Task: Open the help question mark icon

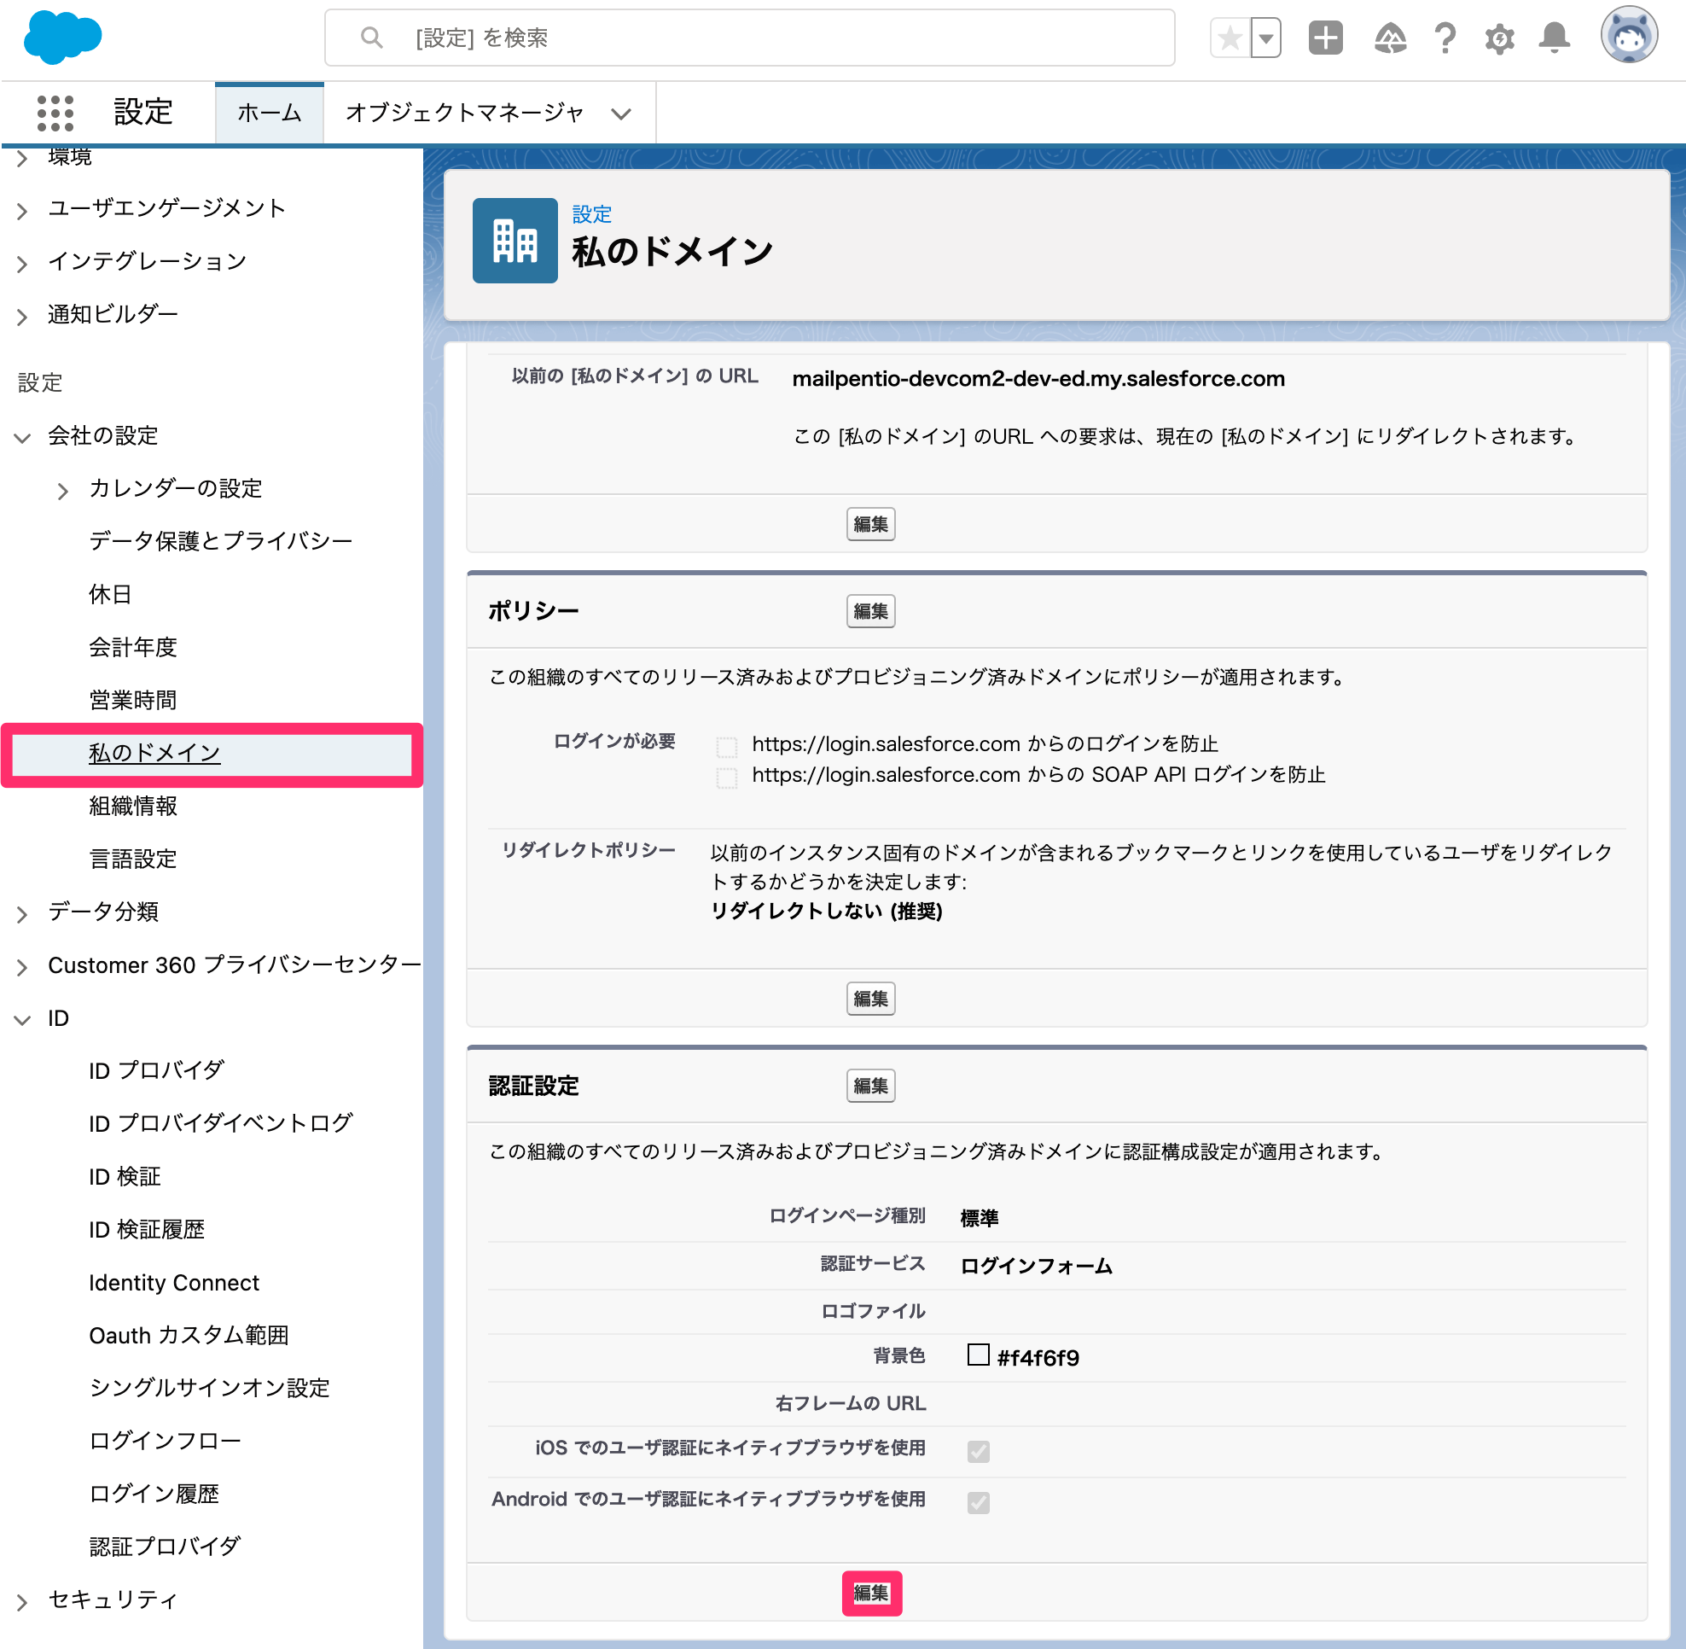Action: tap(1445, 38)
